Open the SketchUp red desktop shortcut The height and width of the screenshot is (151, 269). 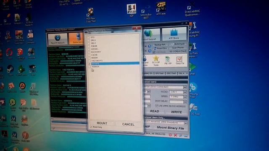tap(20, 54)
